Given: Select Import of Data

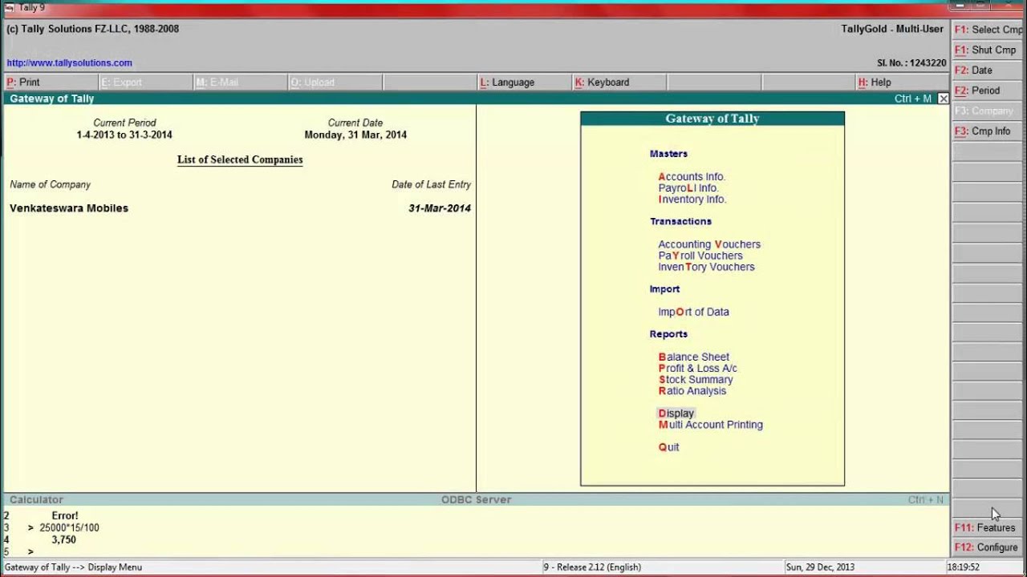Looking at the screenshot, I should 693,312.
